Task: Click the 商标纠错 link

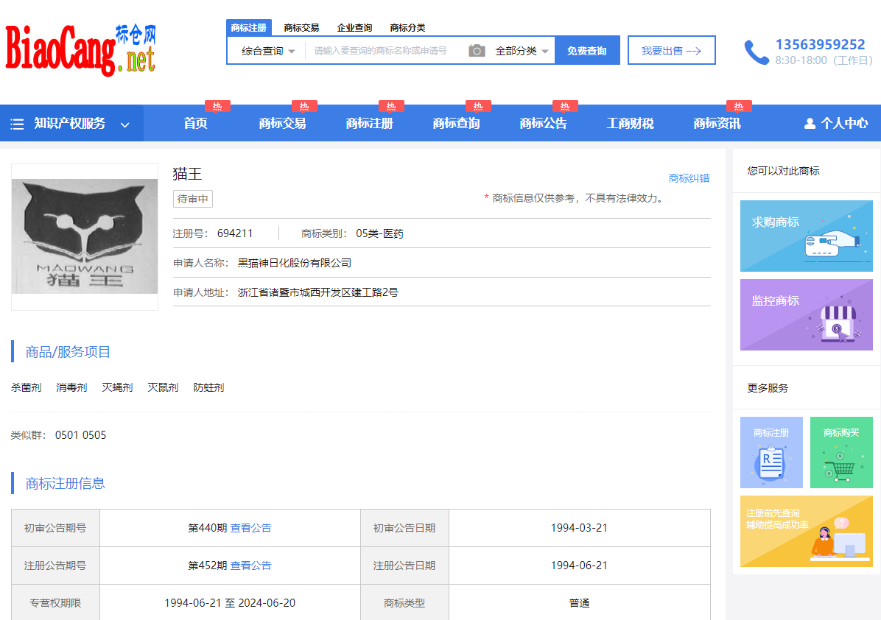Action: point(689,179)
